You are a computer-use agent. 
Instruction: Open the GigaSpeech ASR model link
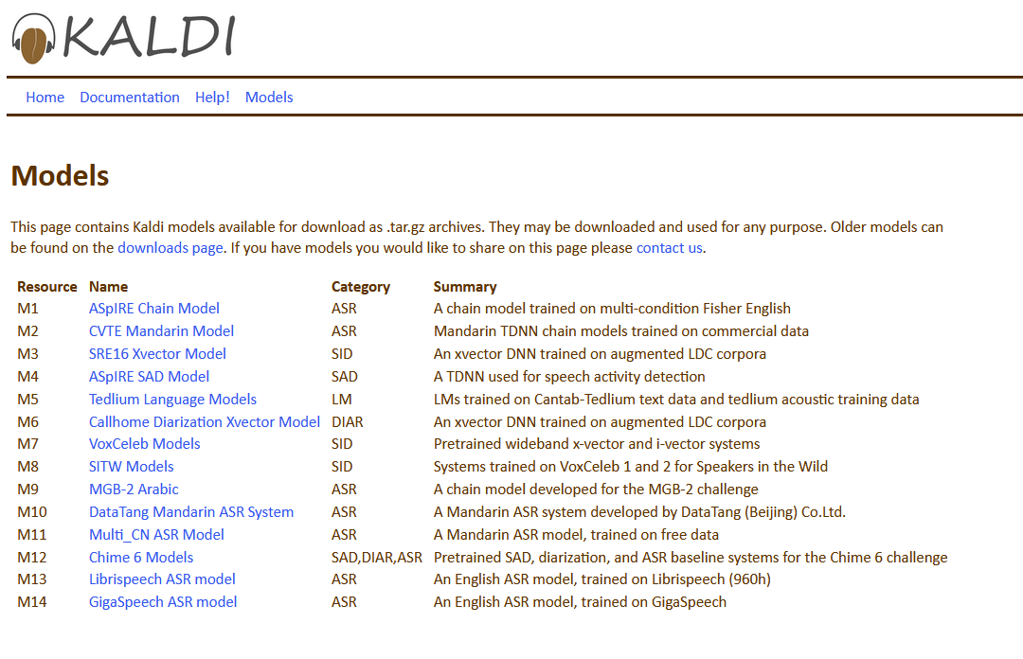(163, 602)
